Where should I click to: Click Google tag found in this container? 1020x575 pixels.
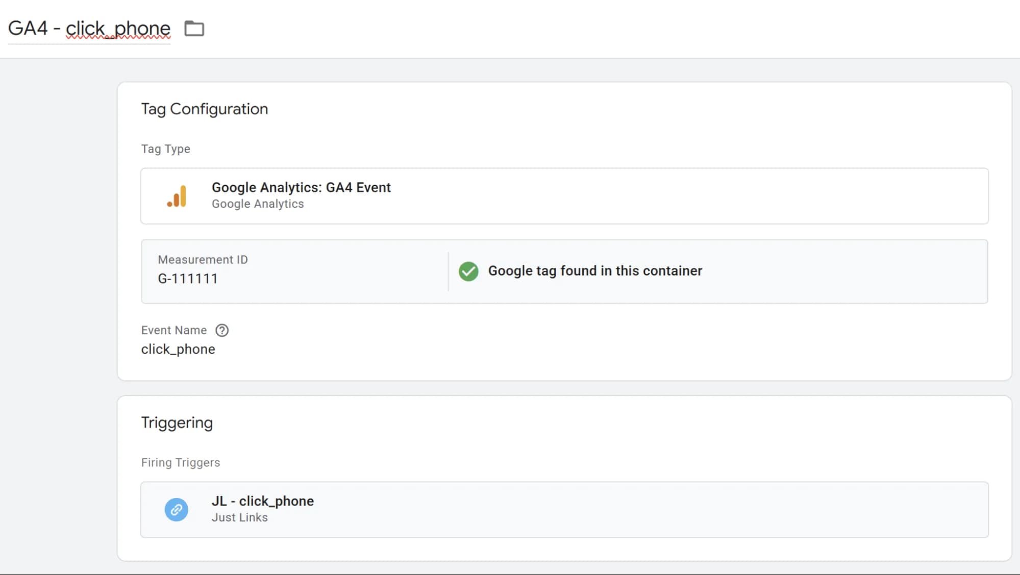point(595,271)
